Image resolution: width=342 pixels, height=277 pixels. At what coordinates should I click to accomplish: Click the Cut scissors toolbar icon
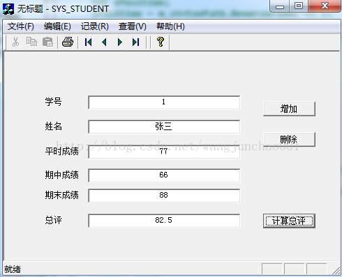pos(15,42)
